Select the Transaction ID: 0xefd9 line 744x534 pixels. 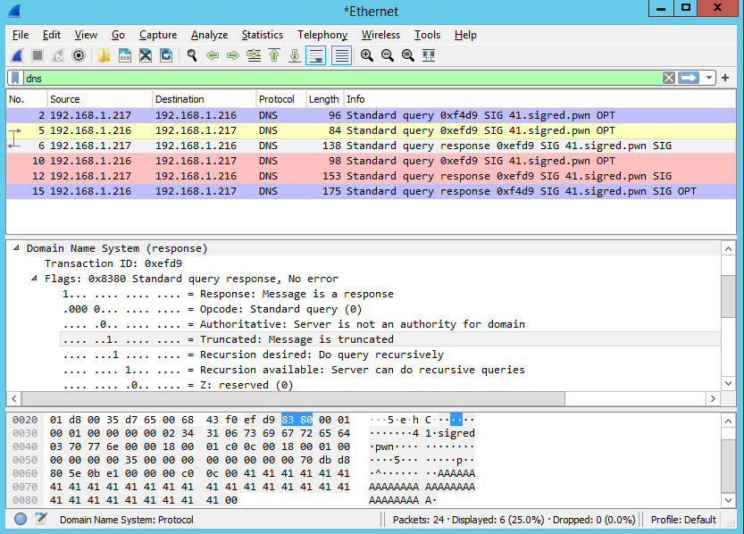point(113,263)
